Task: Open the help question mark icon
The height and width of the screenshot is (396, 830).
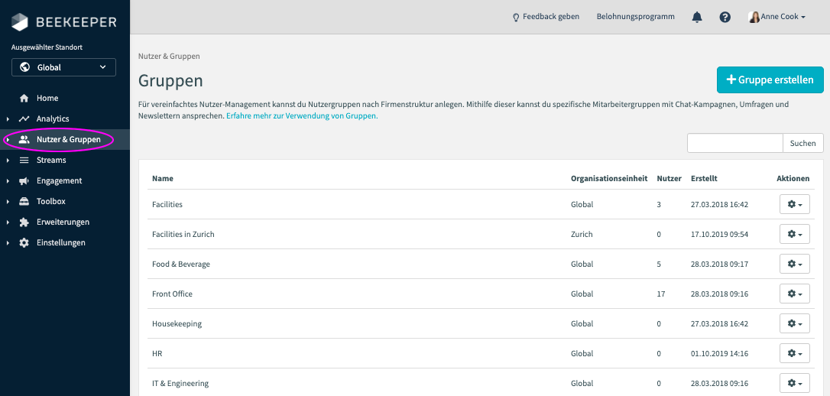Action: [725, 17]
